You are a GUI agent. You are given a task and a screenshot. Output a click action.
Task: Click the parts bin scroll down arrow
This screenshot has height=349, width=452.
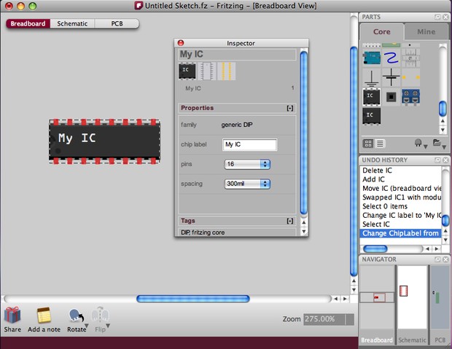[443, 130]
